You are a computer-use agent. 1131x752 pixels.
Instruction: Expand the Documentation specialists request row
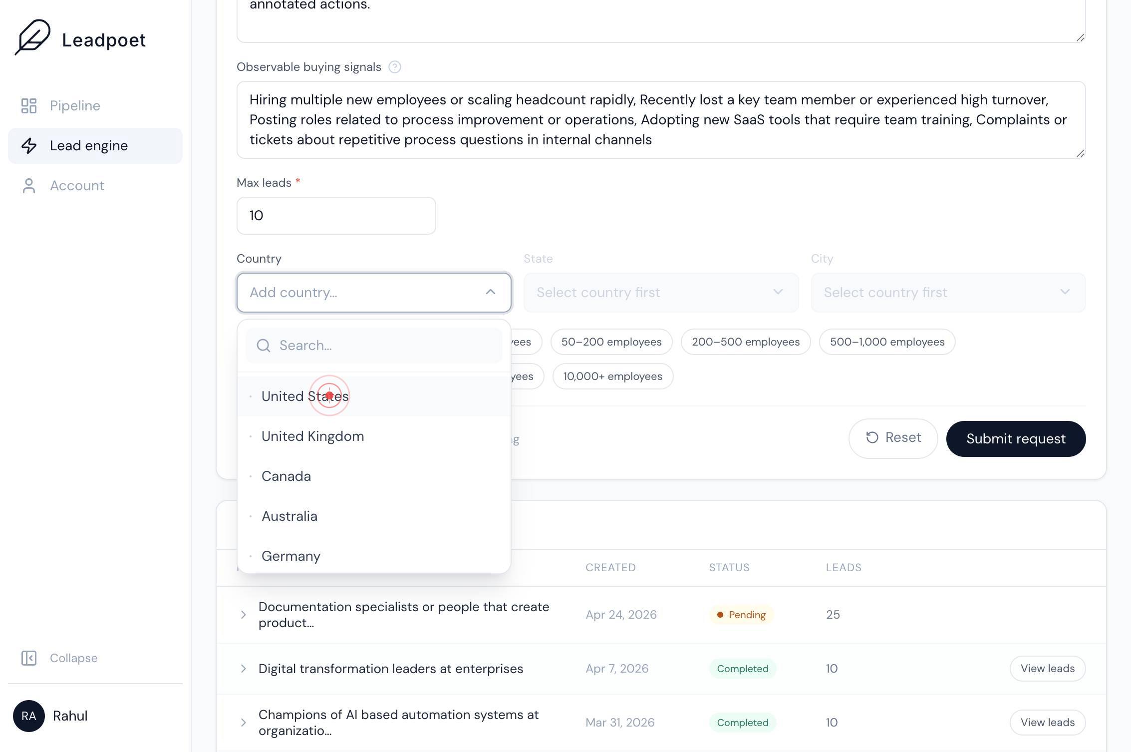243,615
